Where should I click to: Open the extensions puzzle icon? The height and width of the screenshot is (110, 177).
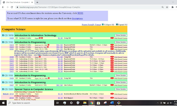[x=173, y=7]
